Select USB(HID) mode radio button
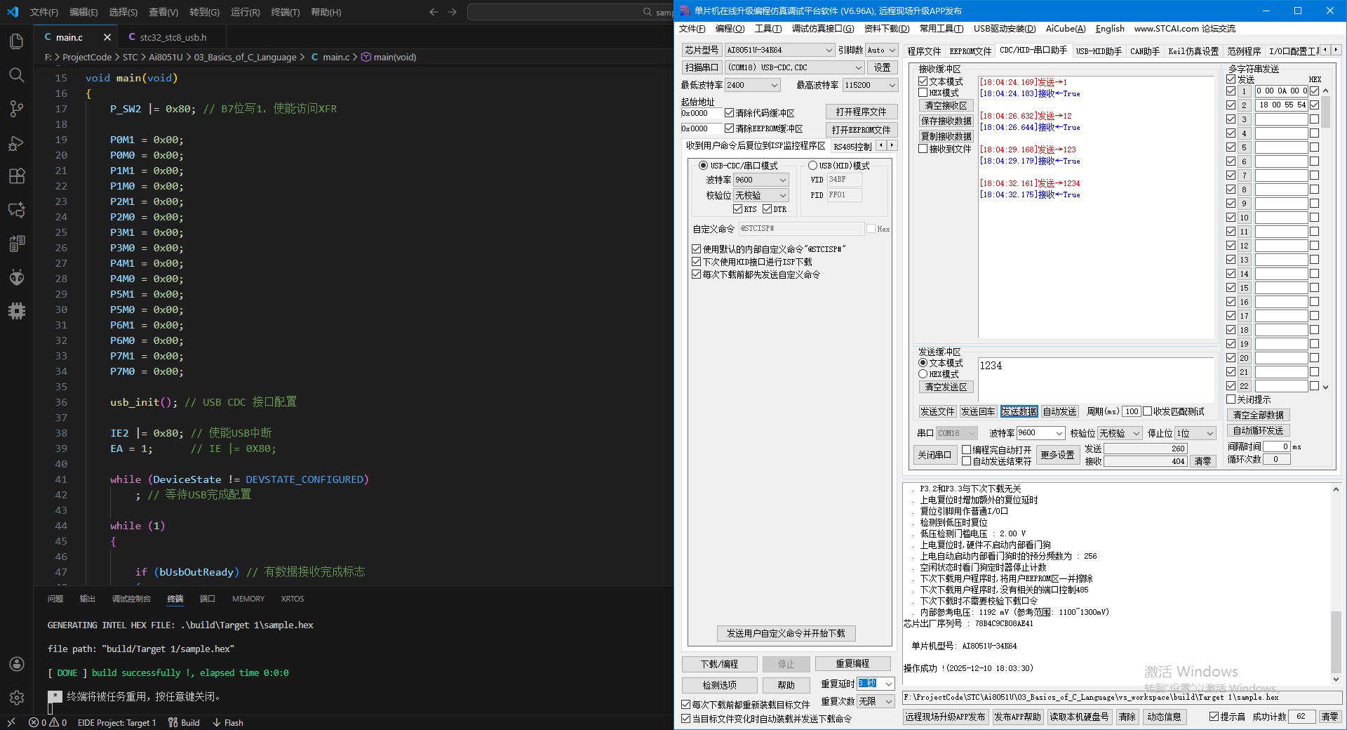The width and height of the screenshot is (1347, 730). pyautogui.click(x=812, y=166)
